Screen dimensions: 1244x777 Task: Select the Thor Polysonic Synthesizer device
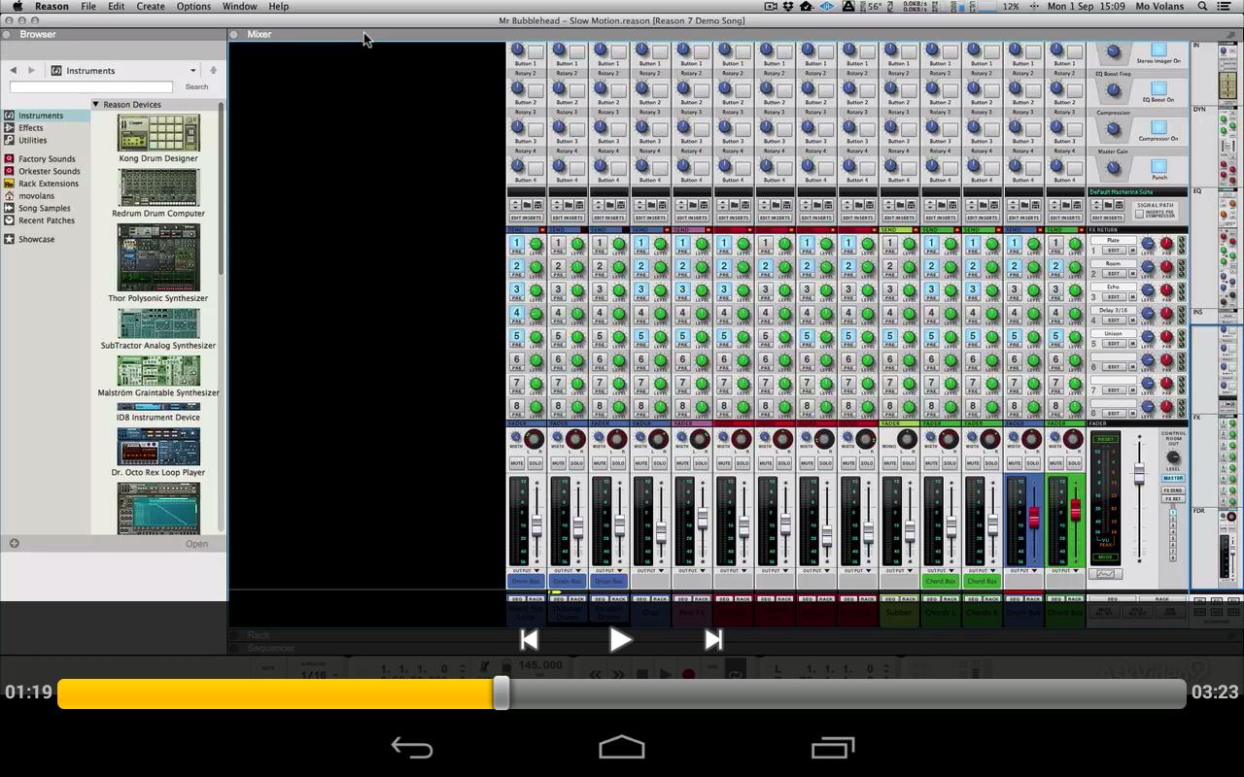pos(158,262)
